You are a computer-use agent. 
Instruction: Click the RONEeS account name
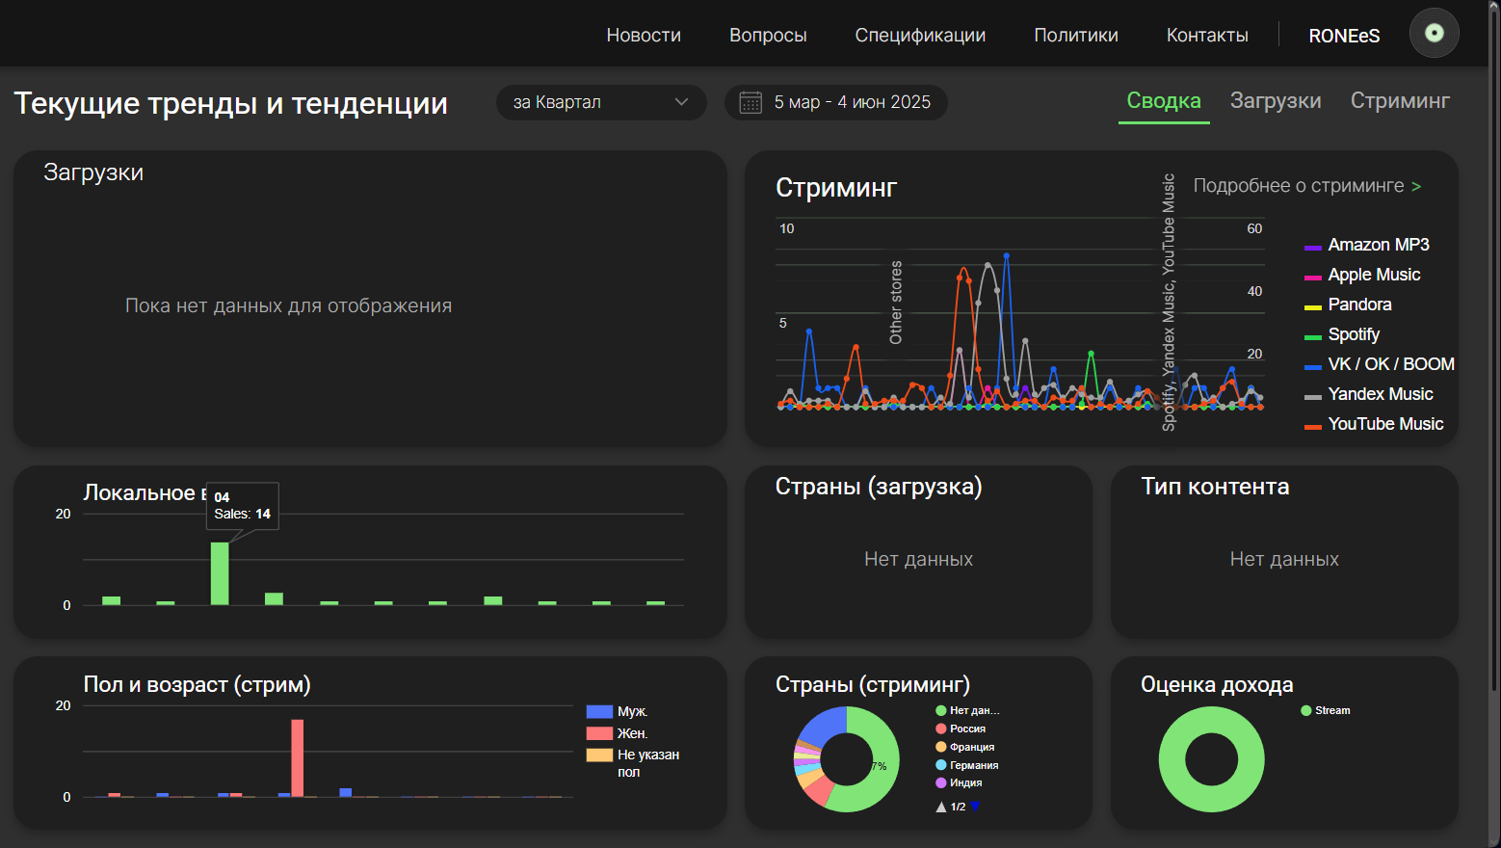click(x=1344, y=36)
